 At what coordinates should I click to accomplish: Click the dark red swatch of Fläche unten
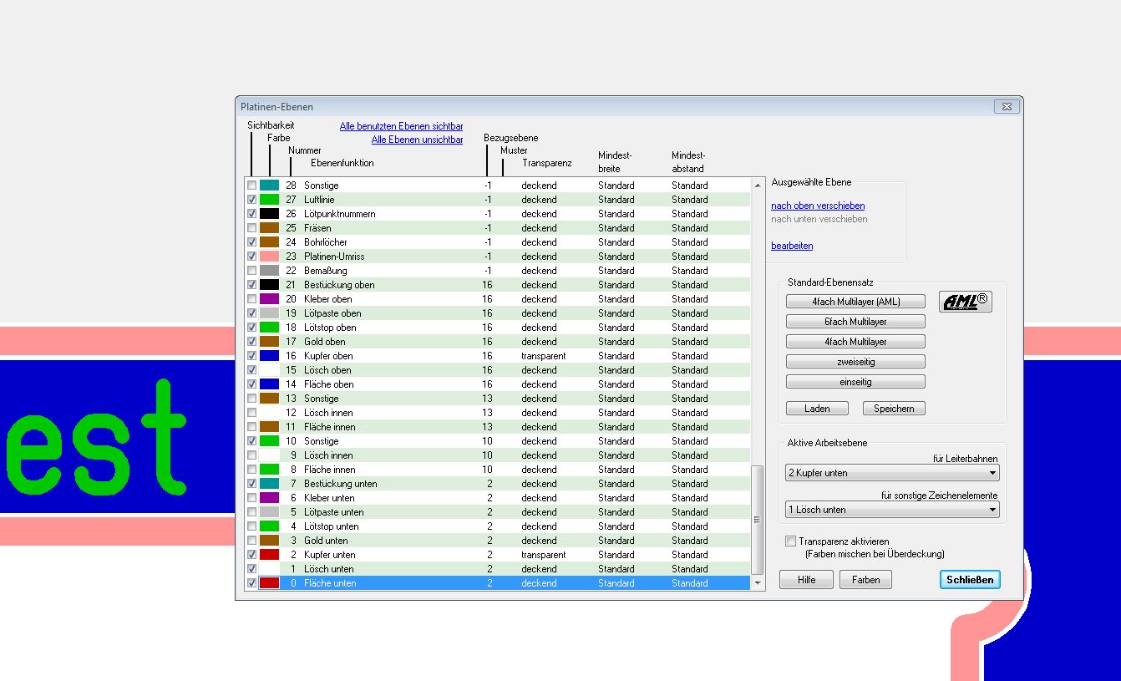(x=269, y=583)
